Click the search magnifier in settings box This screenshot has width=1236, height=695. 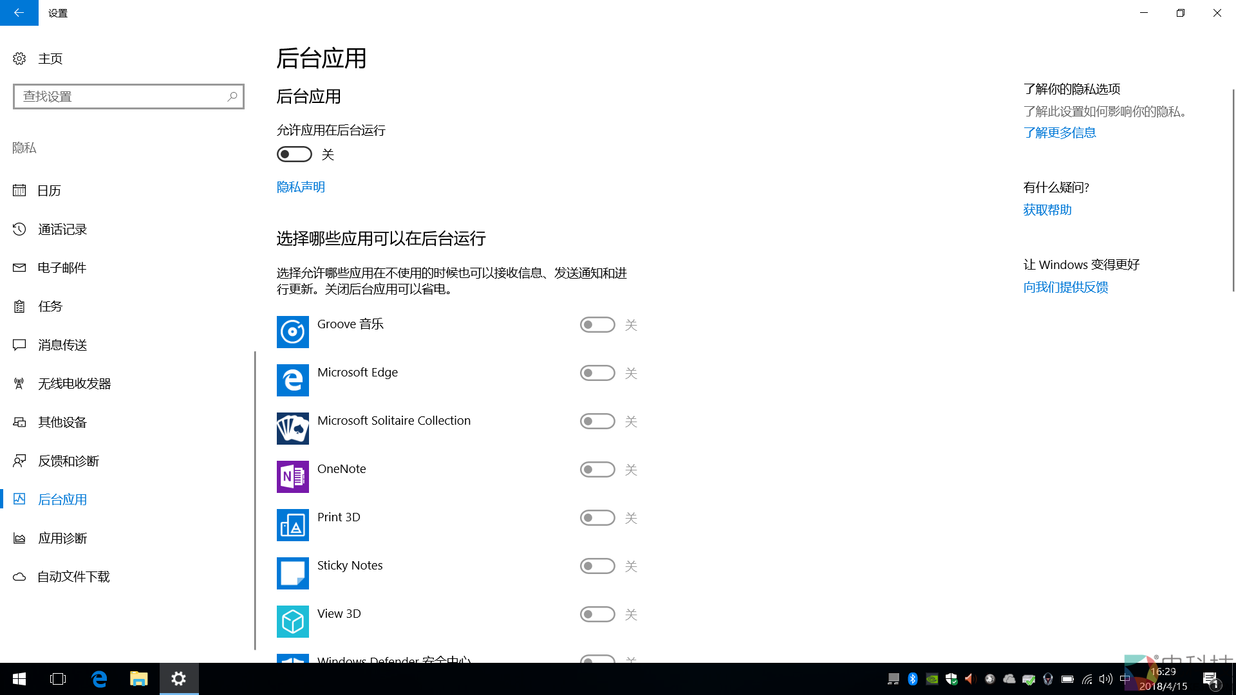(x=232, y=97)
